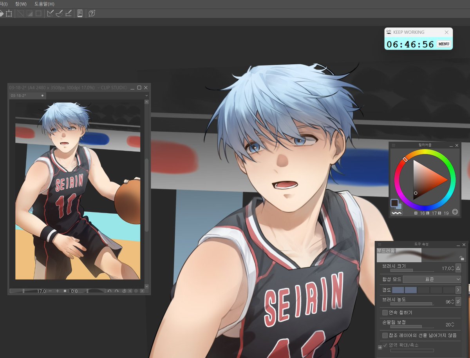Click the brush stroke preview 부드러움
Screen dimensions: 470x358
point(421,255)
